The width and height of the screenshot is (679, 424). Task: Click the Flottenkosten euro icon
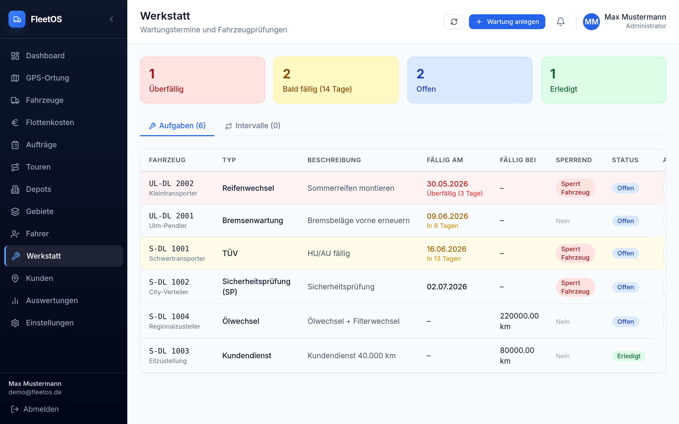point(15,122)
